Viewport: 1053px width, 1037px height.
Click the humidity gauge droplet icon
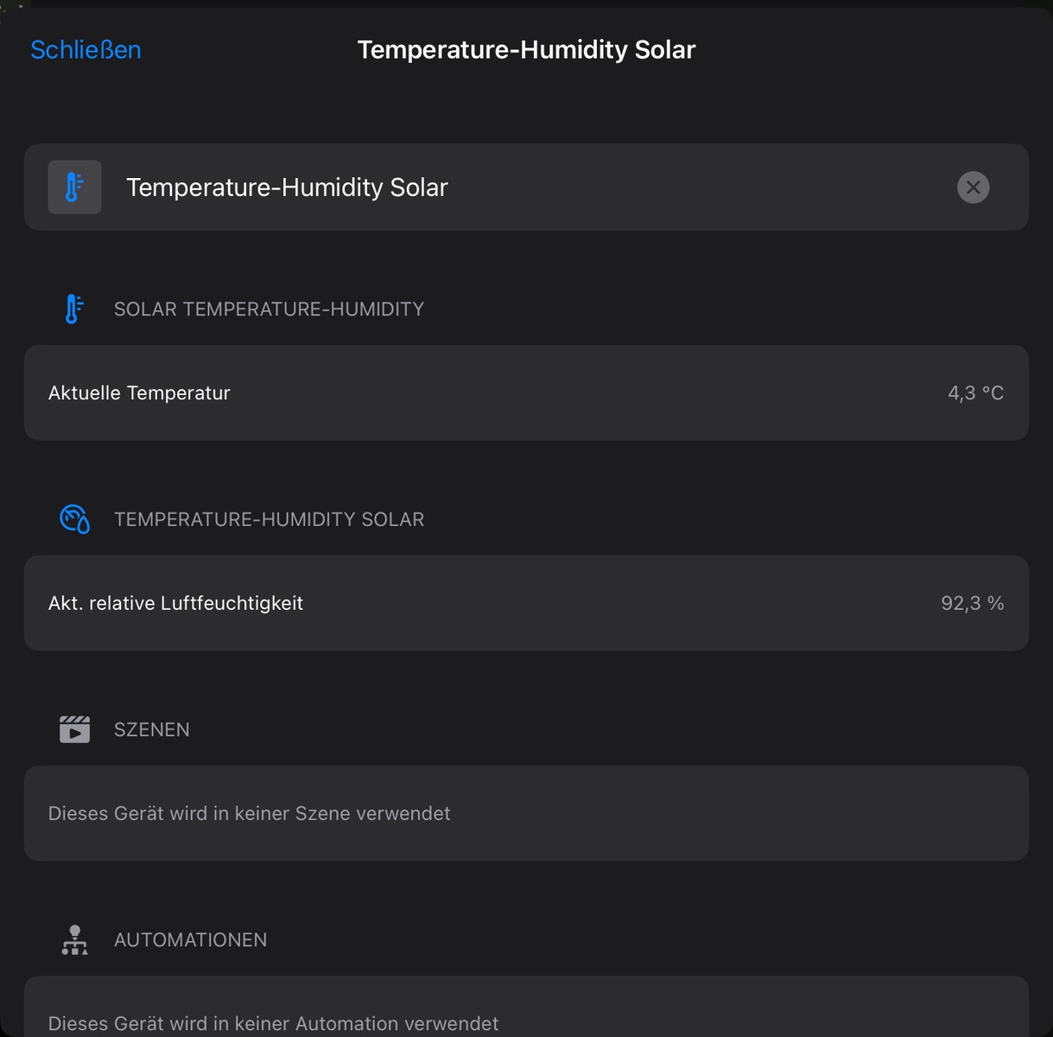[75, 519]
